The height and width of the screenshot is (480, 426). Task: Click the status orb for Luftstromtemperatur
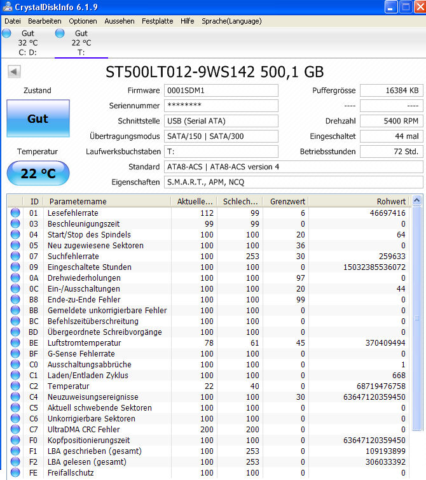click(15, 342)
